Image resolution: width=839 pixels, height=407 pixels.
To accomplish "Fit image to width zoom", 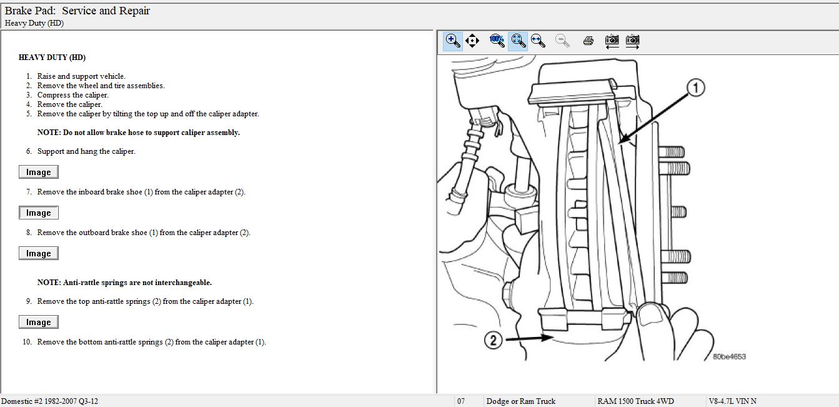I will click(538, 41).
